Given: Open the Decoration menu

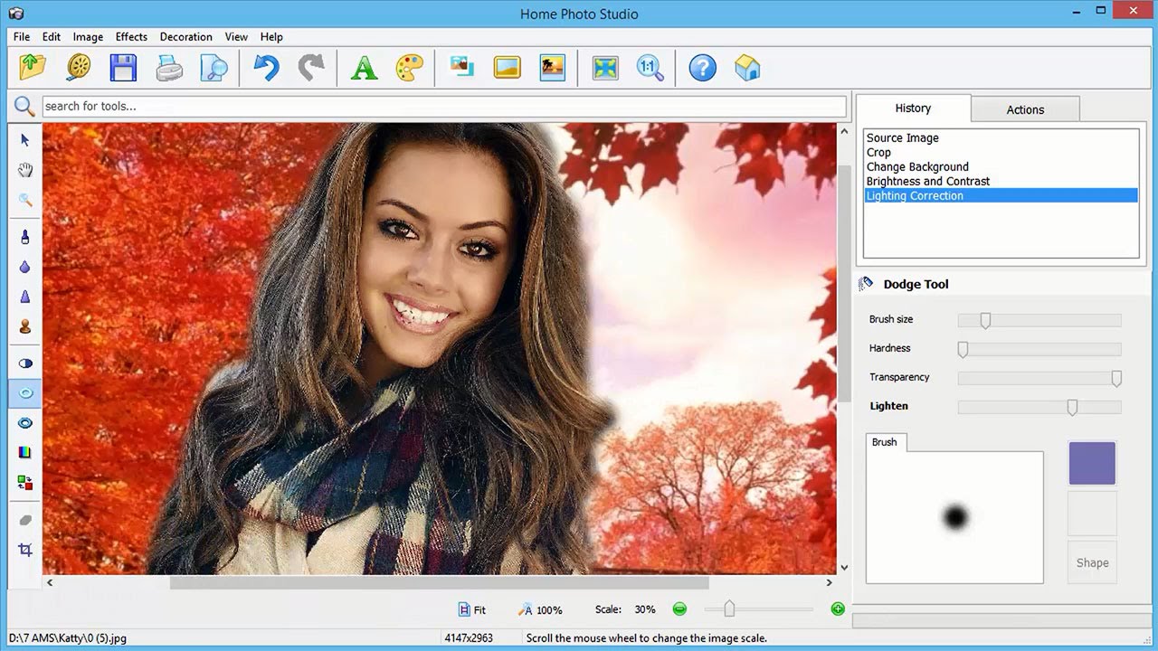Looking at the screenshot, I should [x=186, y=37].
